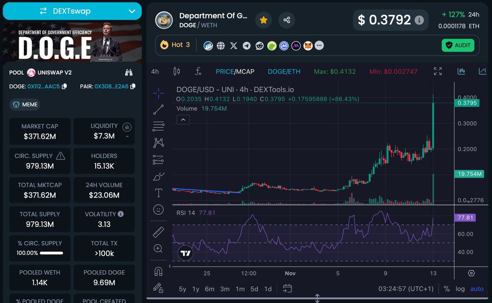Select the crosshair cursor tool
The image size is (492, 303).
(x=158, y=93)
